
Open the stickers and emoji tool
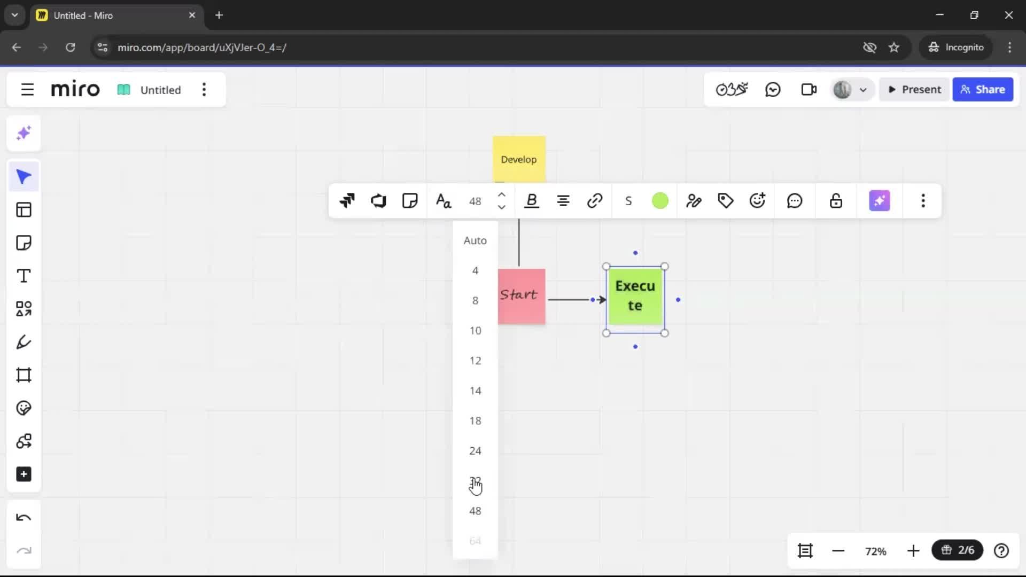click(24, 408)
